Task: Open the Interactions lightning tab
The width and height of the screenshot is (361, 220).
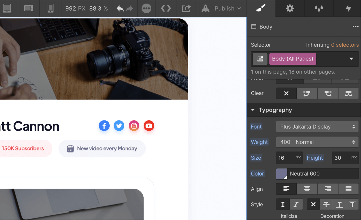Action: (348, 8)
